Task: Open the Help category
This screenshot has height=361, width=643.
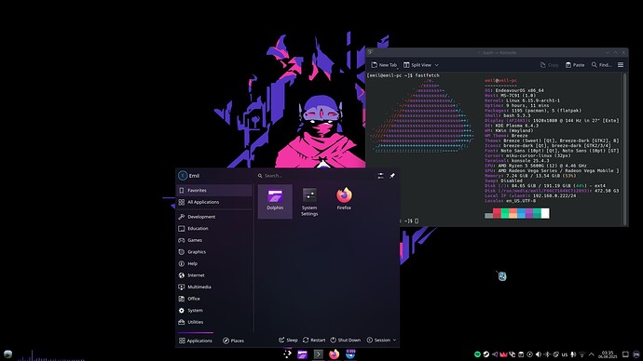Action: (214, 263)
